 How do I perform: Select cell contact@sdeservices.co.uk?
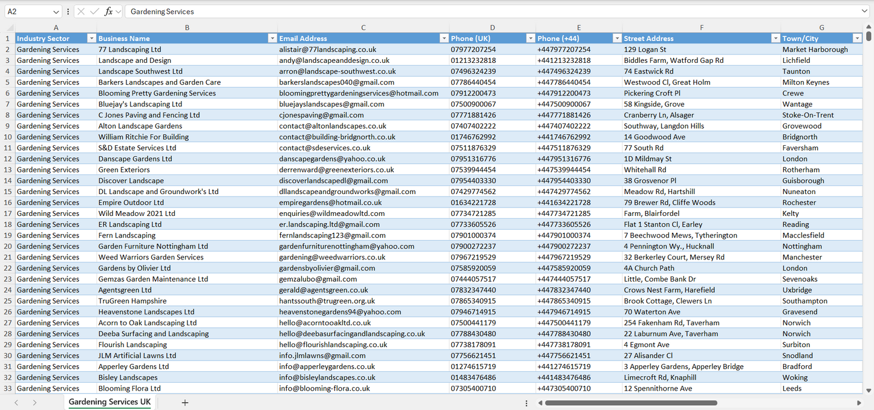tap(364, 148)
